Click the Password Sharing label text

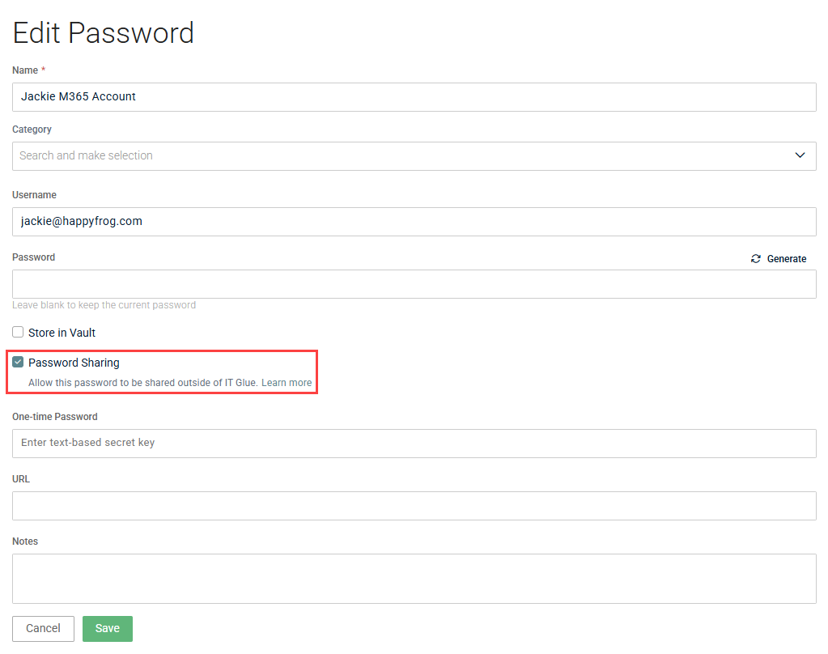point(74,363)
